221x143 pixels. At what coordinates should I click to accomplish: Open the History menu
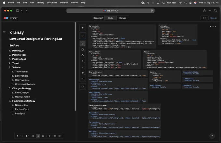[x=41, y=3]
